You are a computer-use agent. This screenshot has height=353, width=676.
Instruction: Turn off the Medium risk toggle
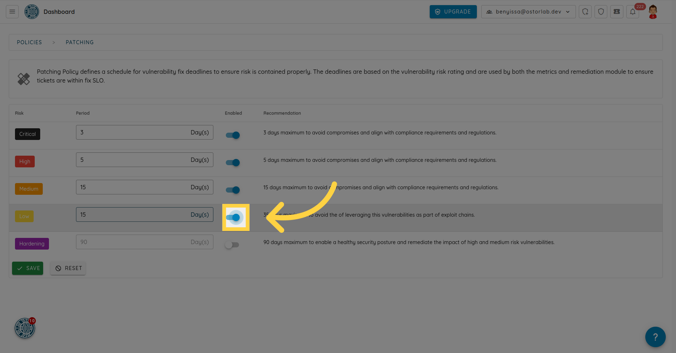(233, 190)
